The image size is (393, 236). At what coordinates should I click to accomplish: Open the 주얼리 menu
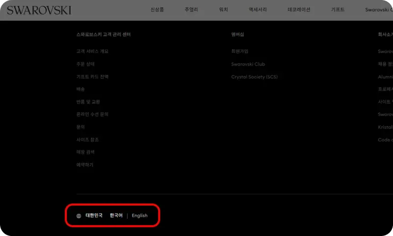[x=191, y=9]
